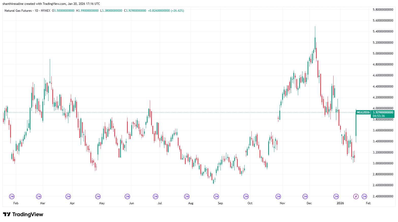Click the 5.80000000000 price axis label
Screen dimensions: 398x222
383,10
